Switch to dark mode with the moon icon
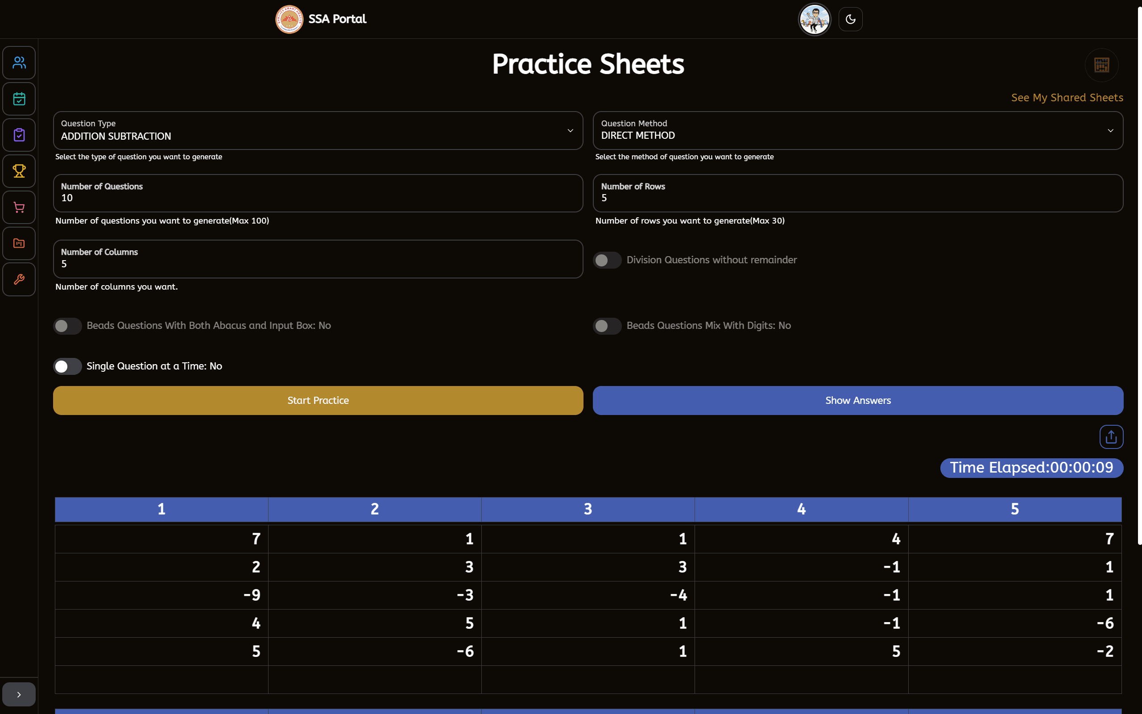Screen dimensions: 1142x714 coord(850,19)
